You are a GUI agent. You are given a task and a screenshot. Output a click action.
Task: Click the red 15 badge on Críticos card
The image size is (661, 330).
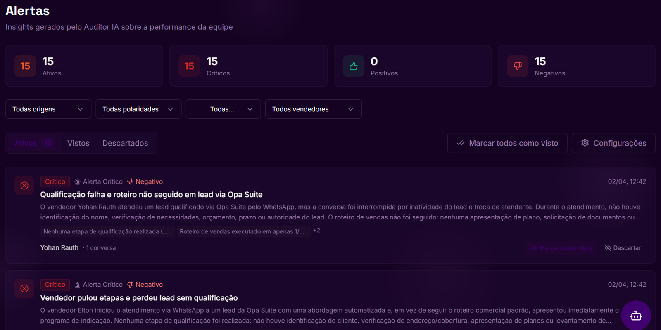point(189,66)
